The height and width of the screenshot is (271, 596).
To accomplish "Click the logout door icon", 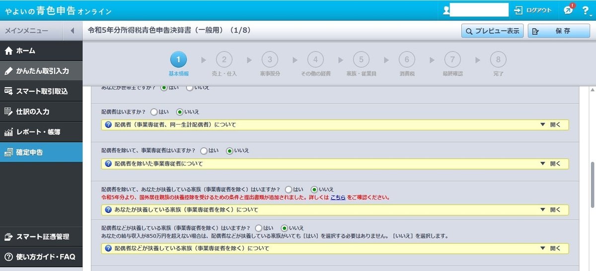I will click(519, 10).
